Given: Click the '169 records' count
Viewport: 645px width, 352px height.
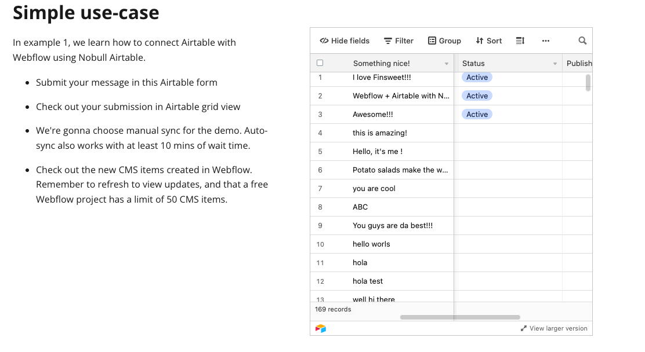Looking at the screenshot, I should pos(333,309).
